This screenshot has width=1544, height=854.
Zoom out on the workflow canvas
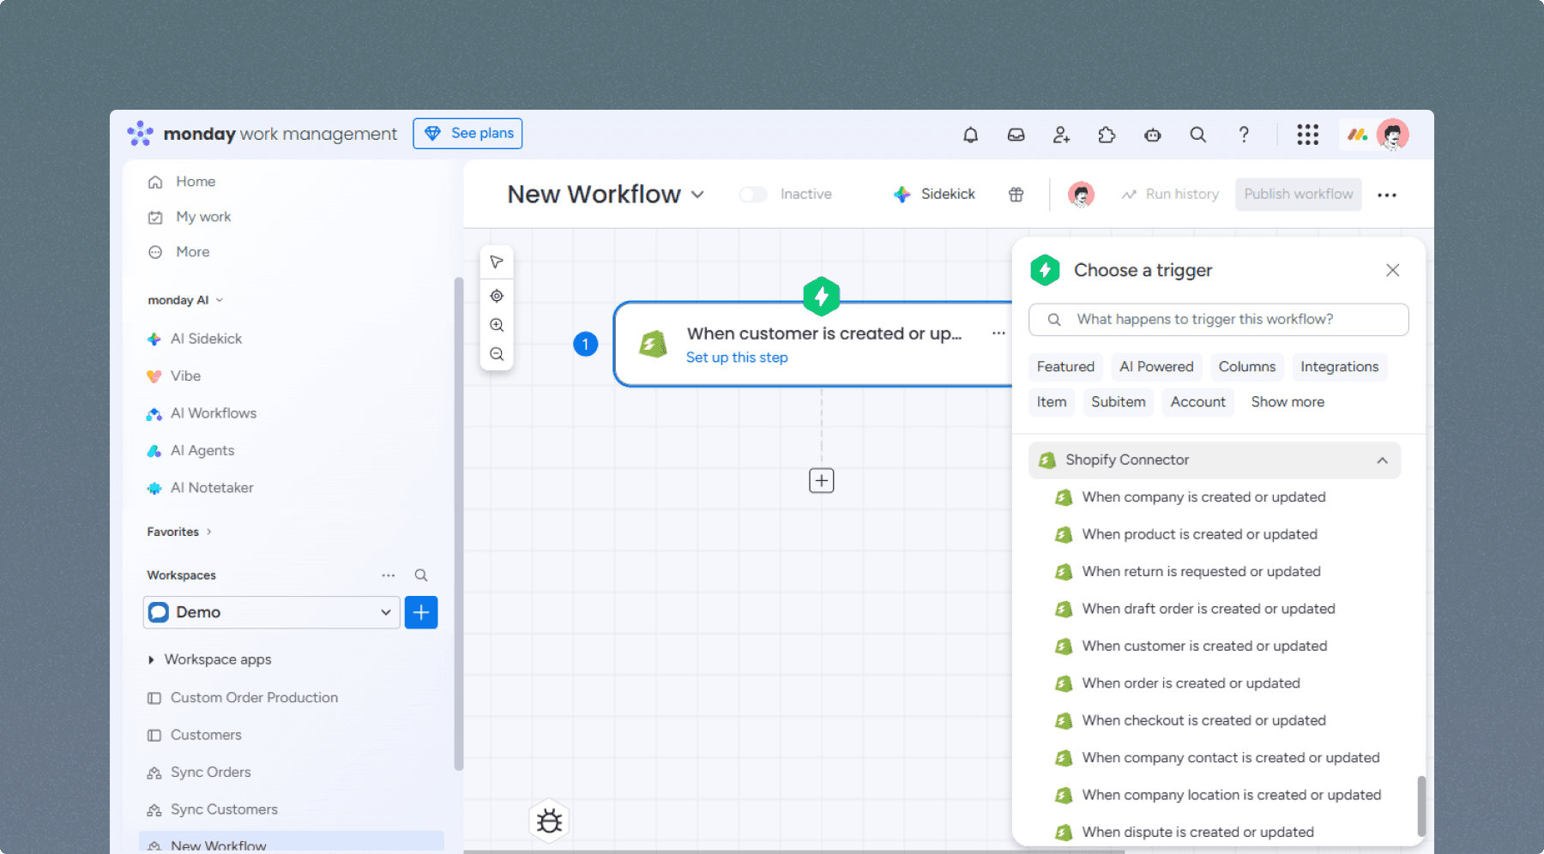point(497,354)
